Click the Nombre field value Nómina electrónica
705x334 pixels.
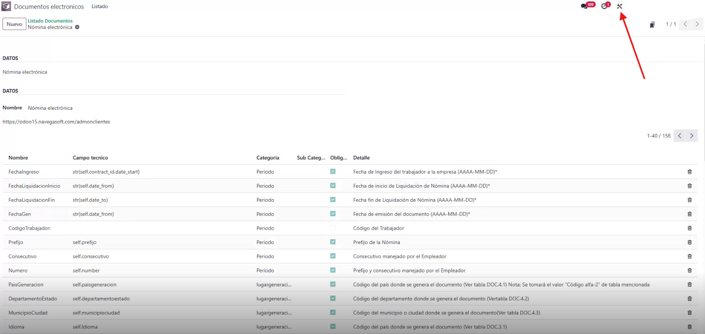[x=50, y=108]
